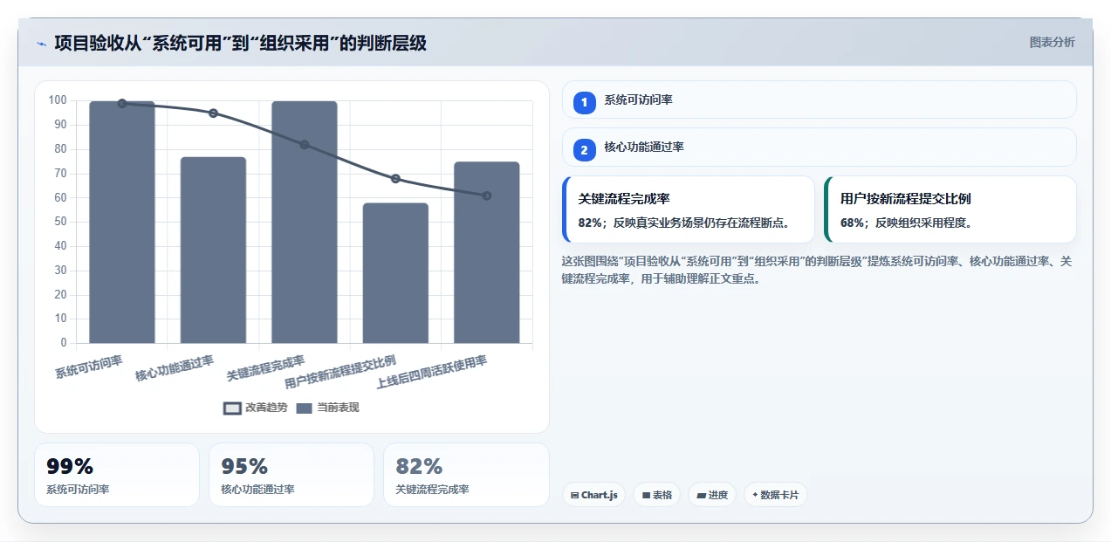Click the 进度 tag chip
Image resolution: width=1111 pixels, height=542 pixels.
(712, 495)
